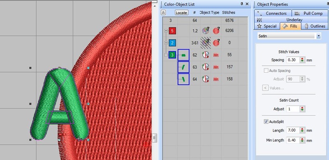Disable the AutoSplit checkbox

coord(266,121)
